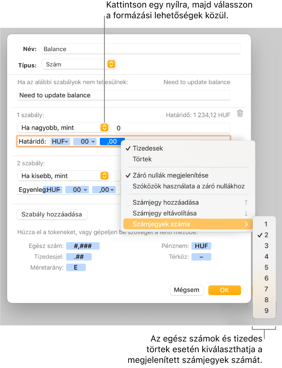Click the Határidő: text in rule 1 field

click(33, 141)
